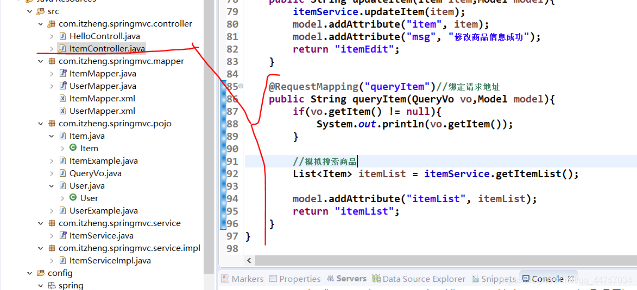Click the pojo package icon
The image size is (637, 290).
click(52, 123)
